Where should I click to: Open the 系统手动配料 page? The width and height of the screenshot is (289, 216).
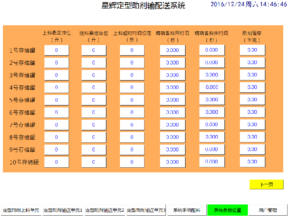click(x=186, y=210)
